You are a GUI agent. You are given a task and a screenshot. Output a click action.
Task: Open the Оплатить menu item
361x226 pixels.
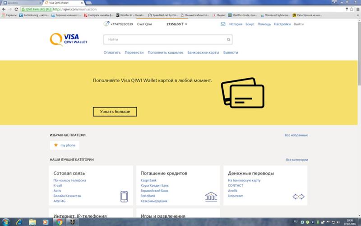point(112,52)
